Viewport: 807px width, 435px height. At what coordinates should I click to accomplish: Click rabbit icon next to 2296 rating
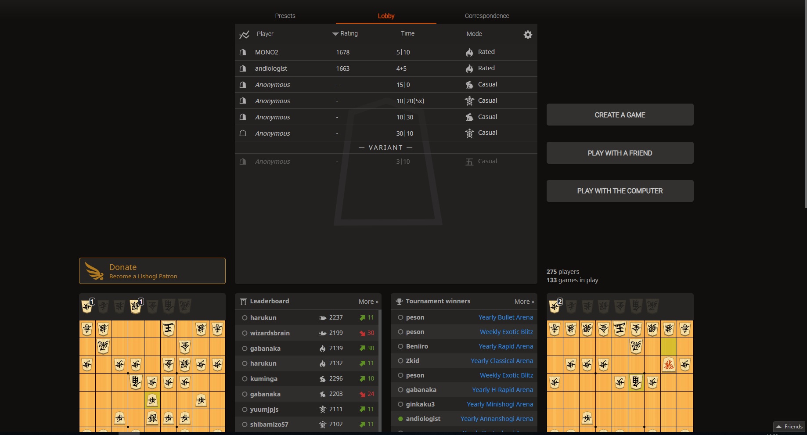coord(323,379)
